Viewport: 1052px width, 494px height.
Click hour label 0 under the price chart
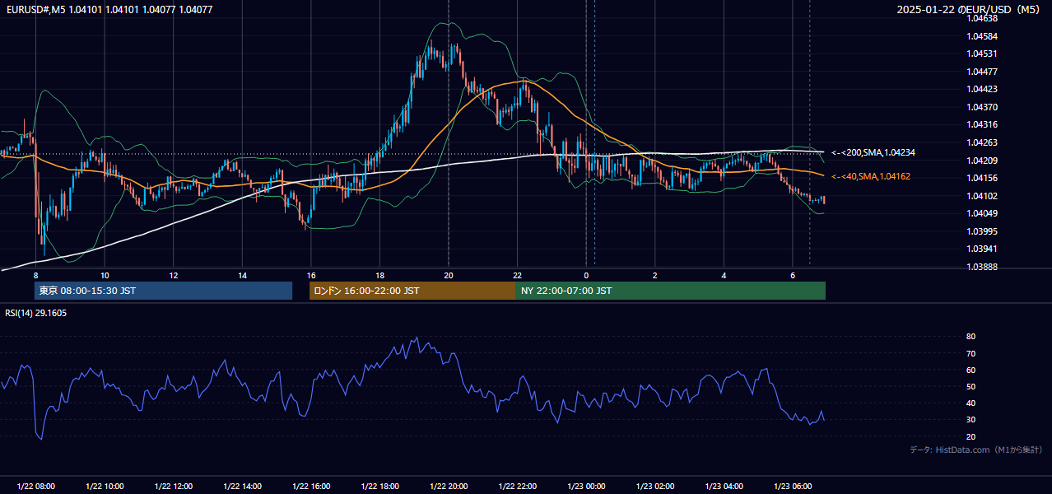(x=586, y=275)
